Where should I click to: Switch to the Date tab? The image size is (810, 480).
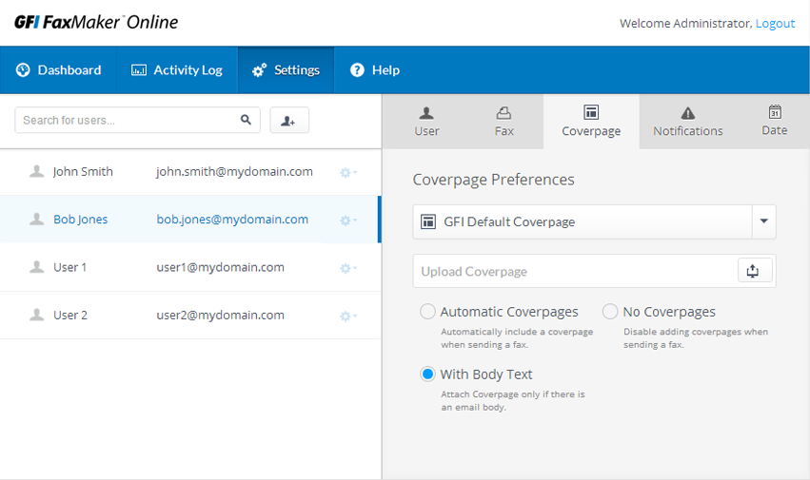[x=775, y=122]
